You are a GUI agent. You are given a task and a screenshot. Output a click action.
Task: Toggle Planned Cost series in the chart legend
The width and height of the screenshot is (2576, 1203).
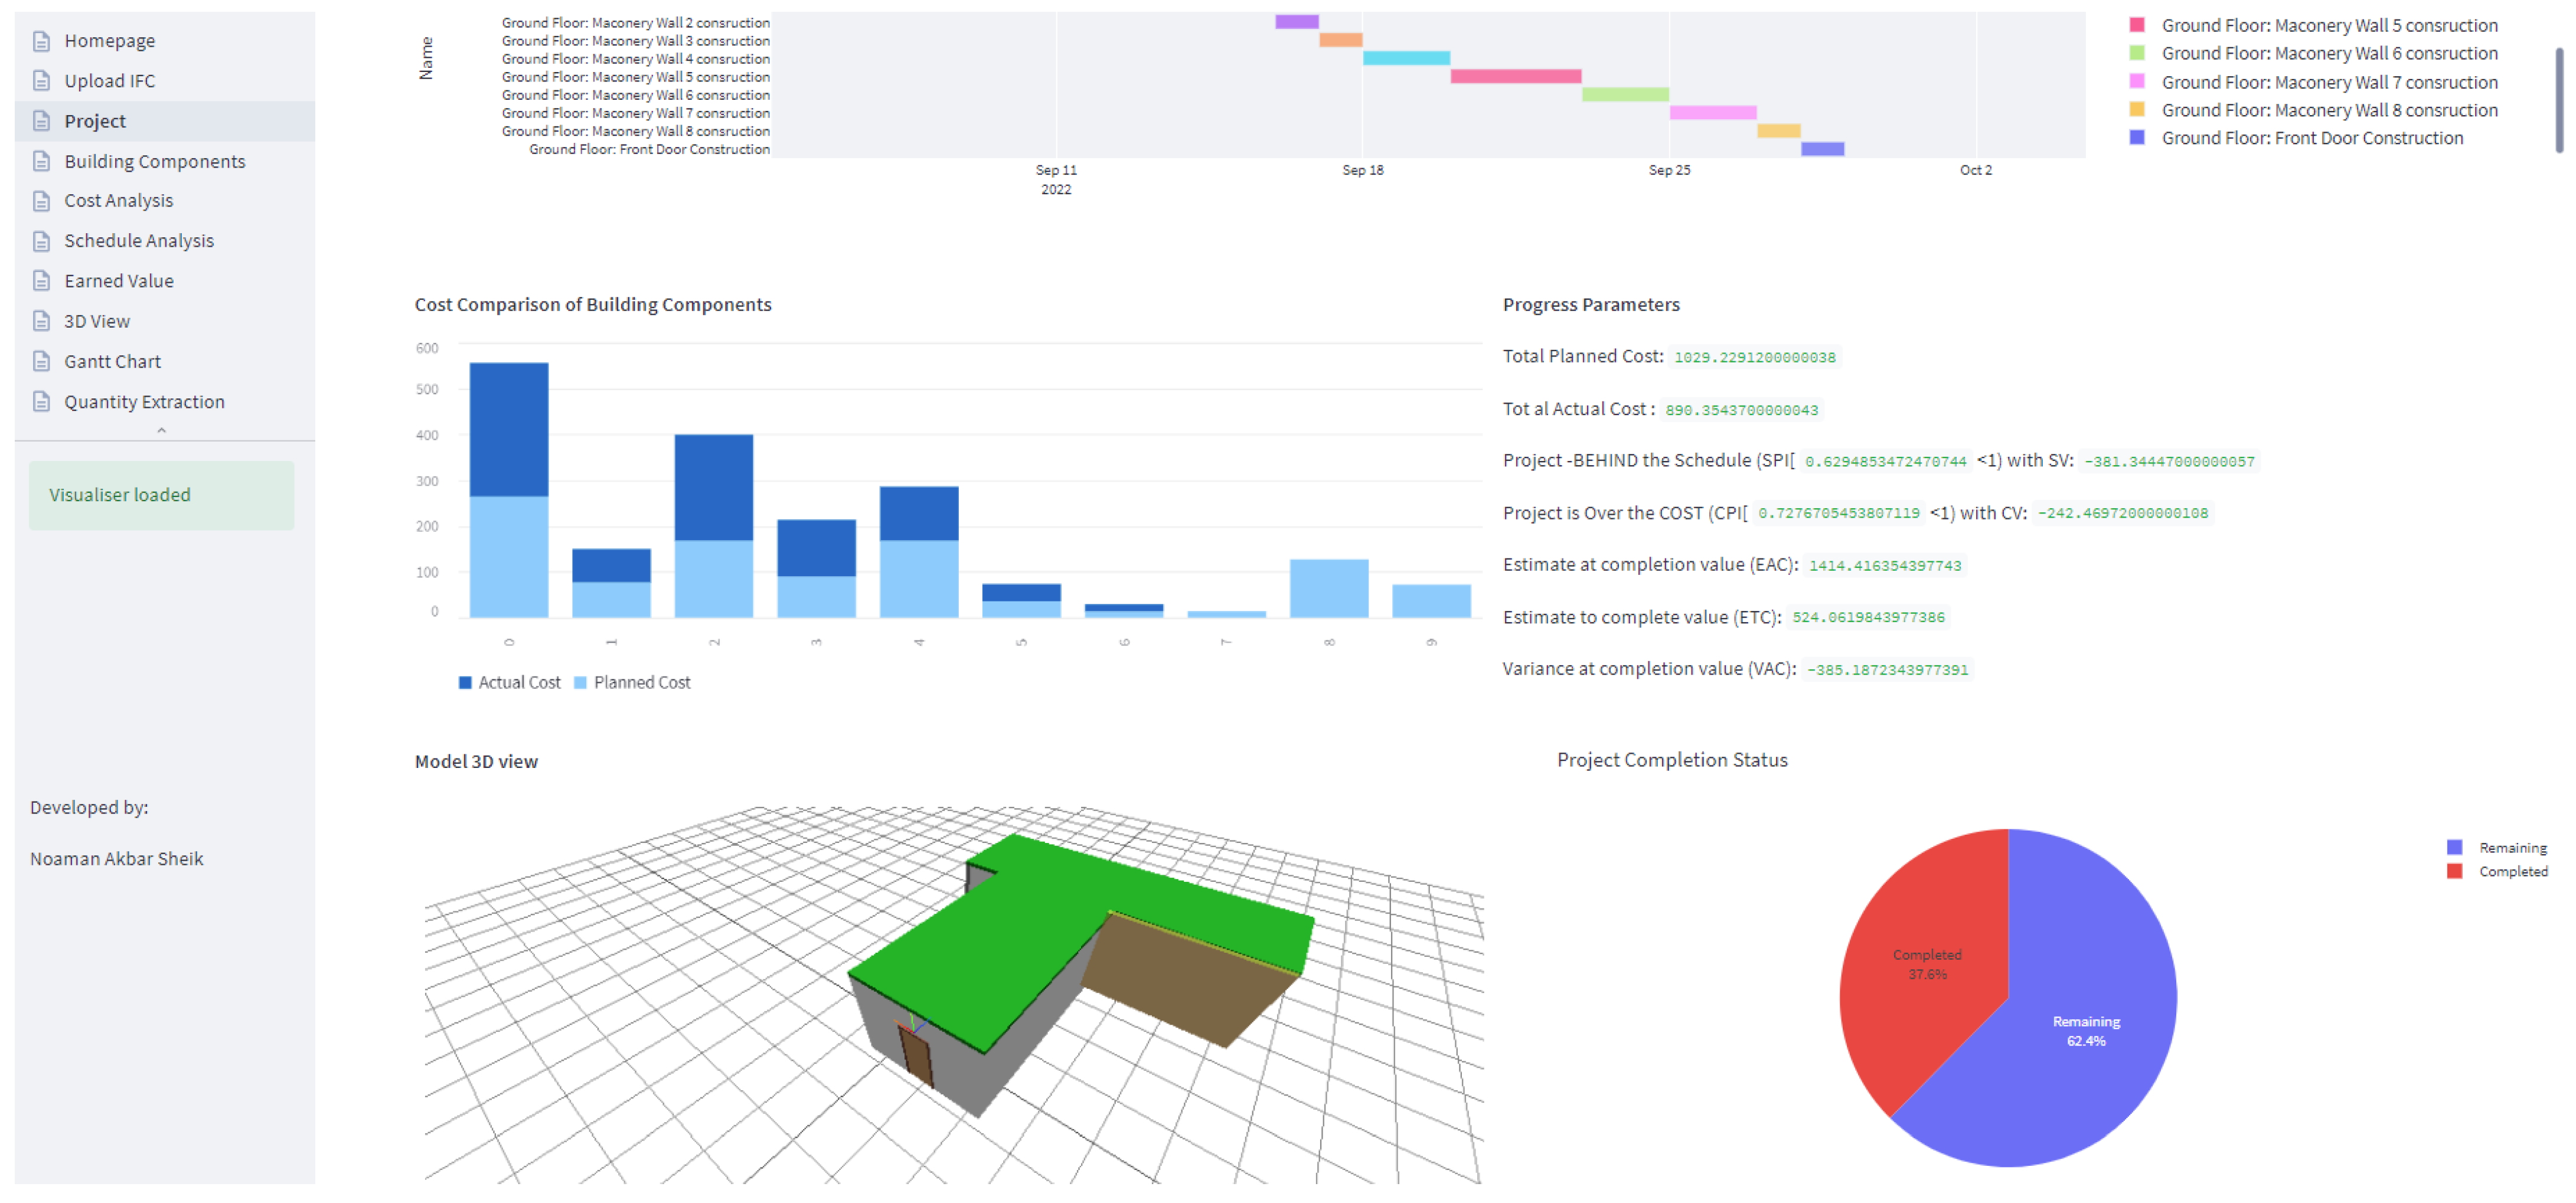click(x=632, y=683)
